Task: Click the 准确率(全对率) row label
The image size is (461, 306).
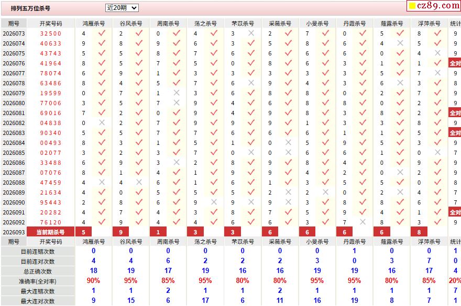Action: pyautogui.click(x=38, y=281)
